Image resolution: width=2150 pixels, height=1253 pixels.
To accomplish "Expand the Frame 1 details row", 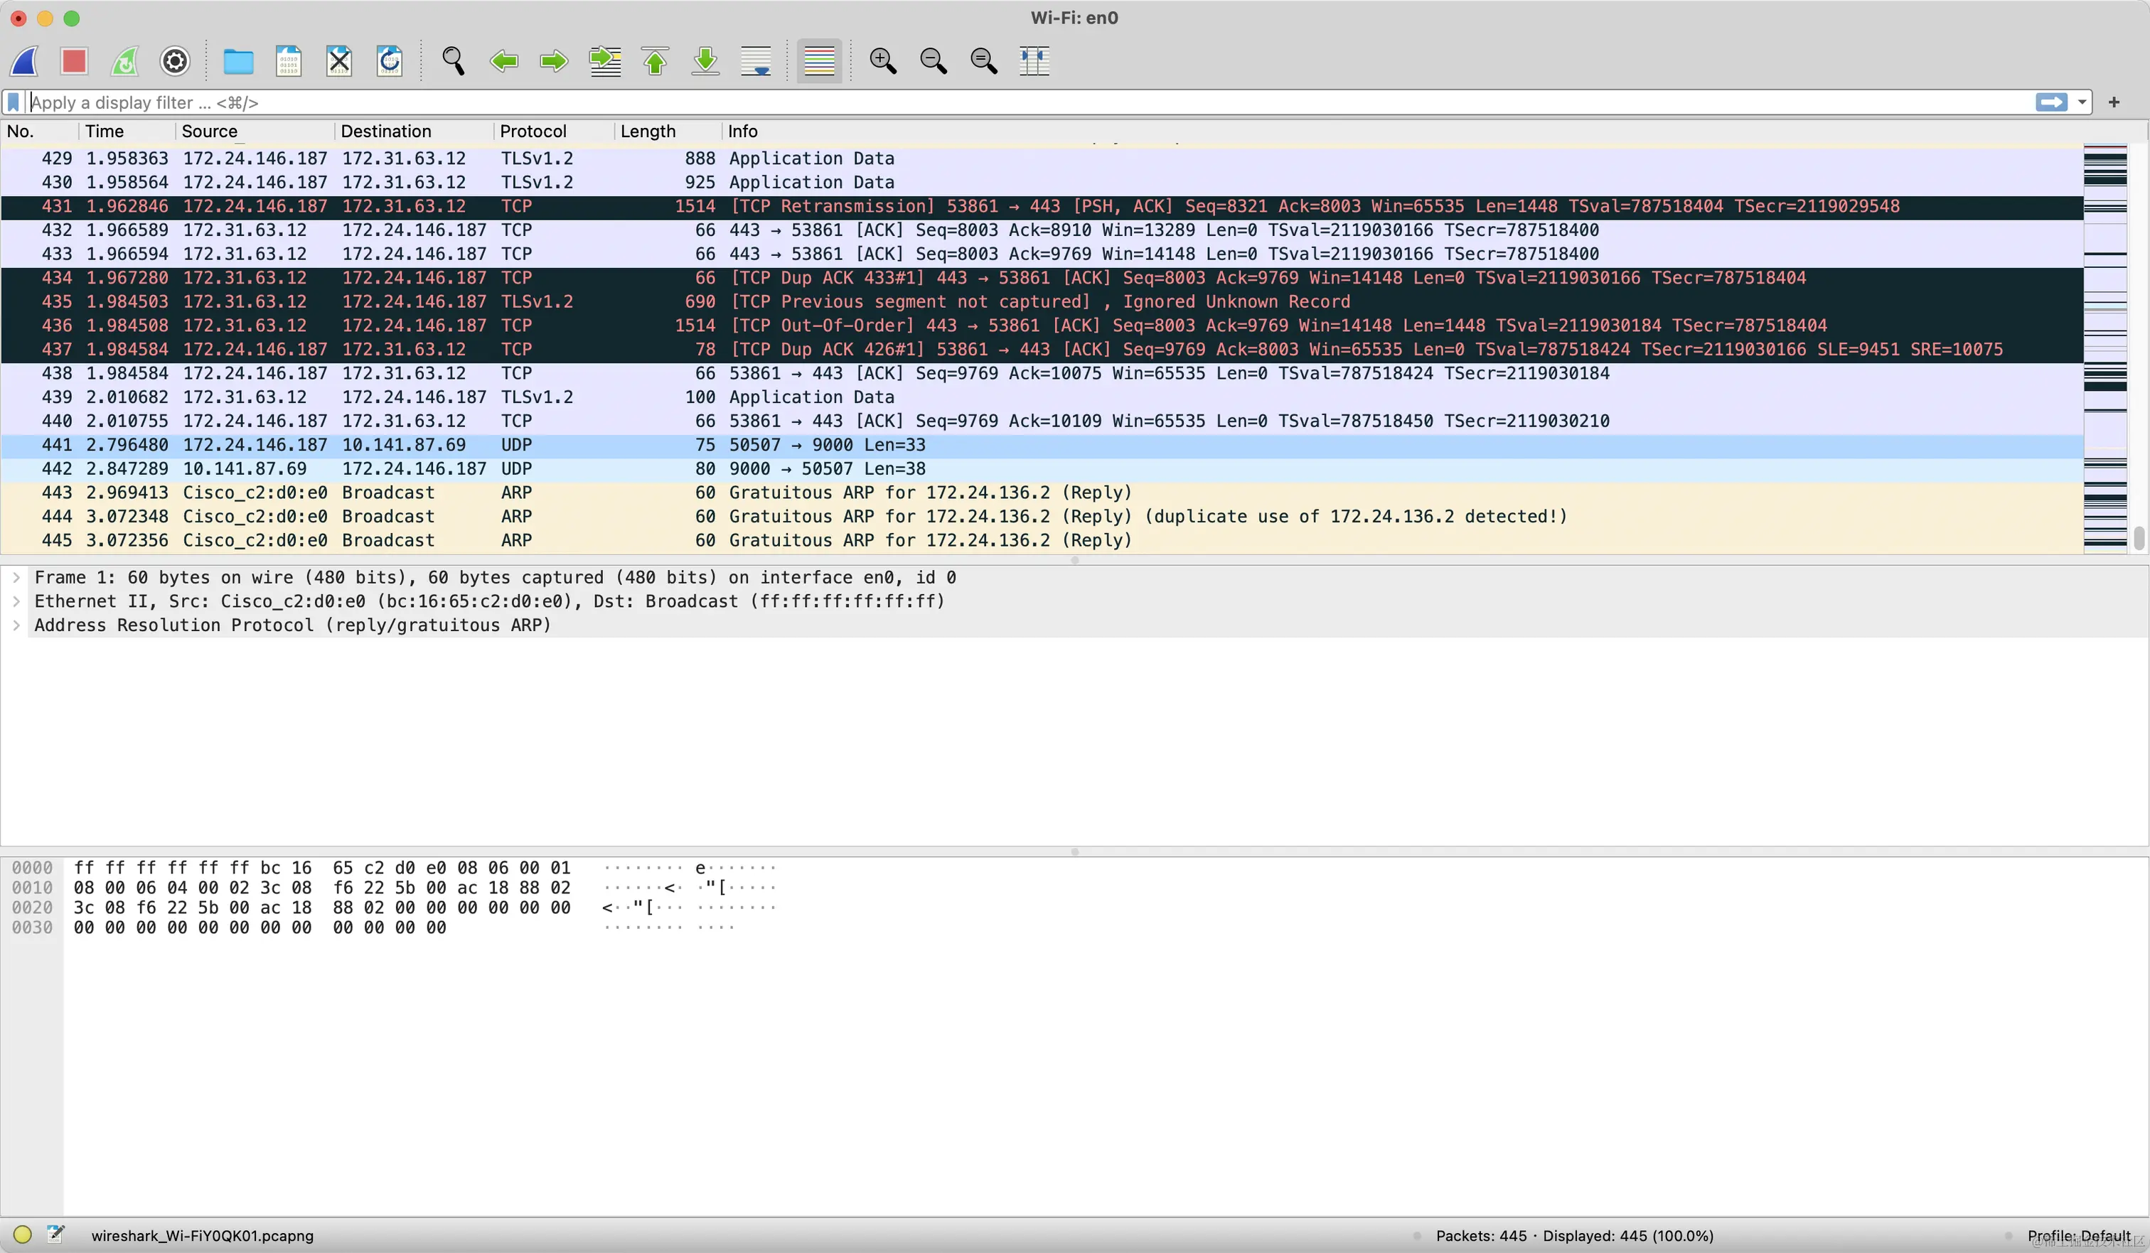I will click(16, 577).
